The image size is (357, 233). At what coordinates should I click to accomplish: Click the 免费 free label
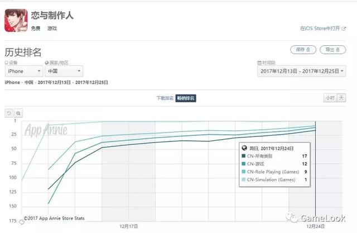(x=36, y=28)
